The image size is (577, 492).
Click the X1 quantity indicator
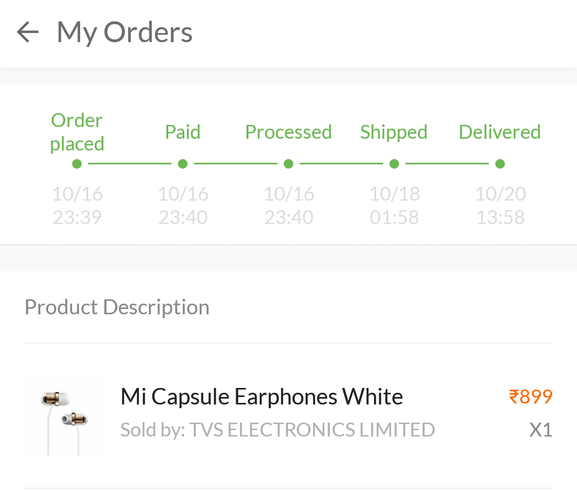click(541, 430)
